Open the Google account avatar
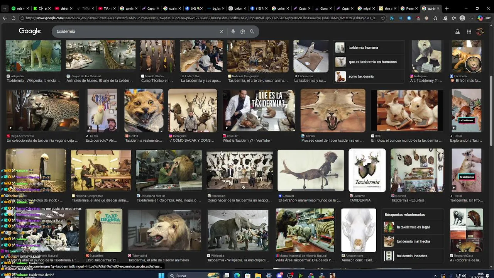The image size is (494, 278). (480, 32)
